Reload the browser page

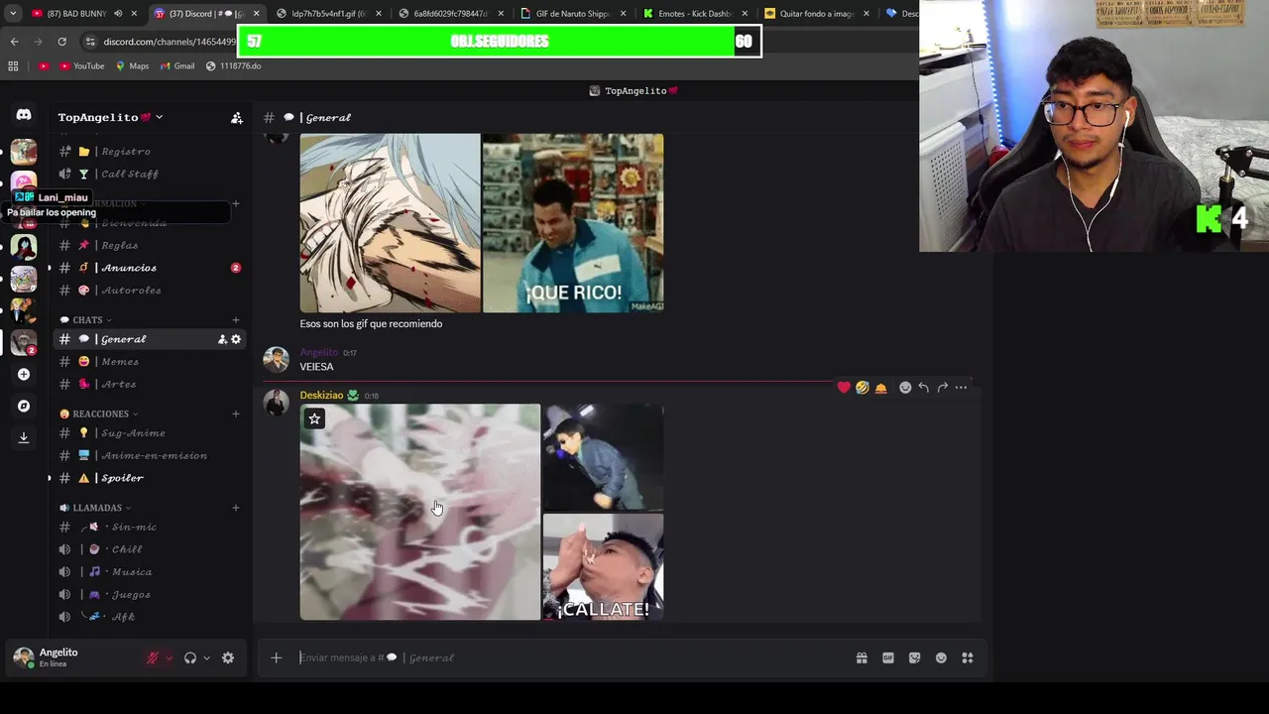pos(61,42)
